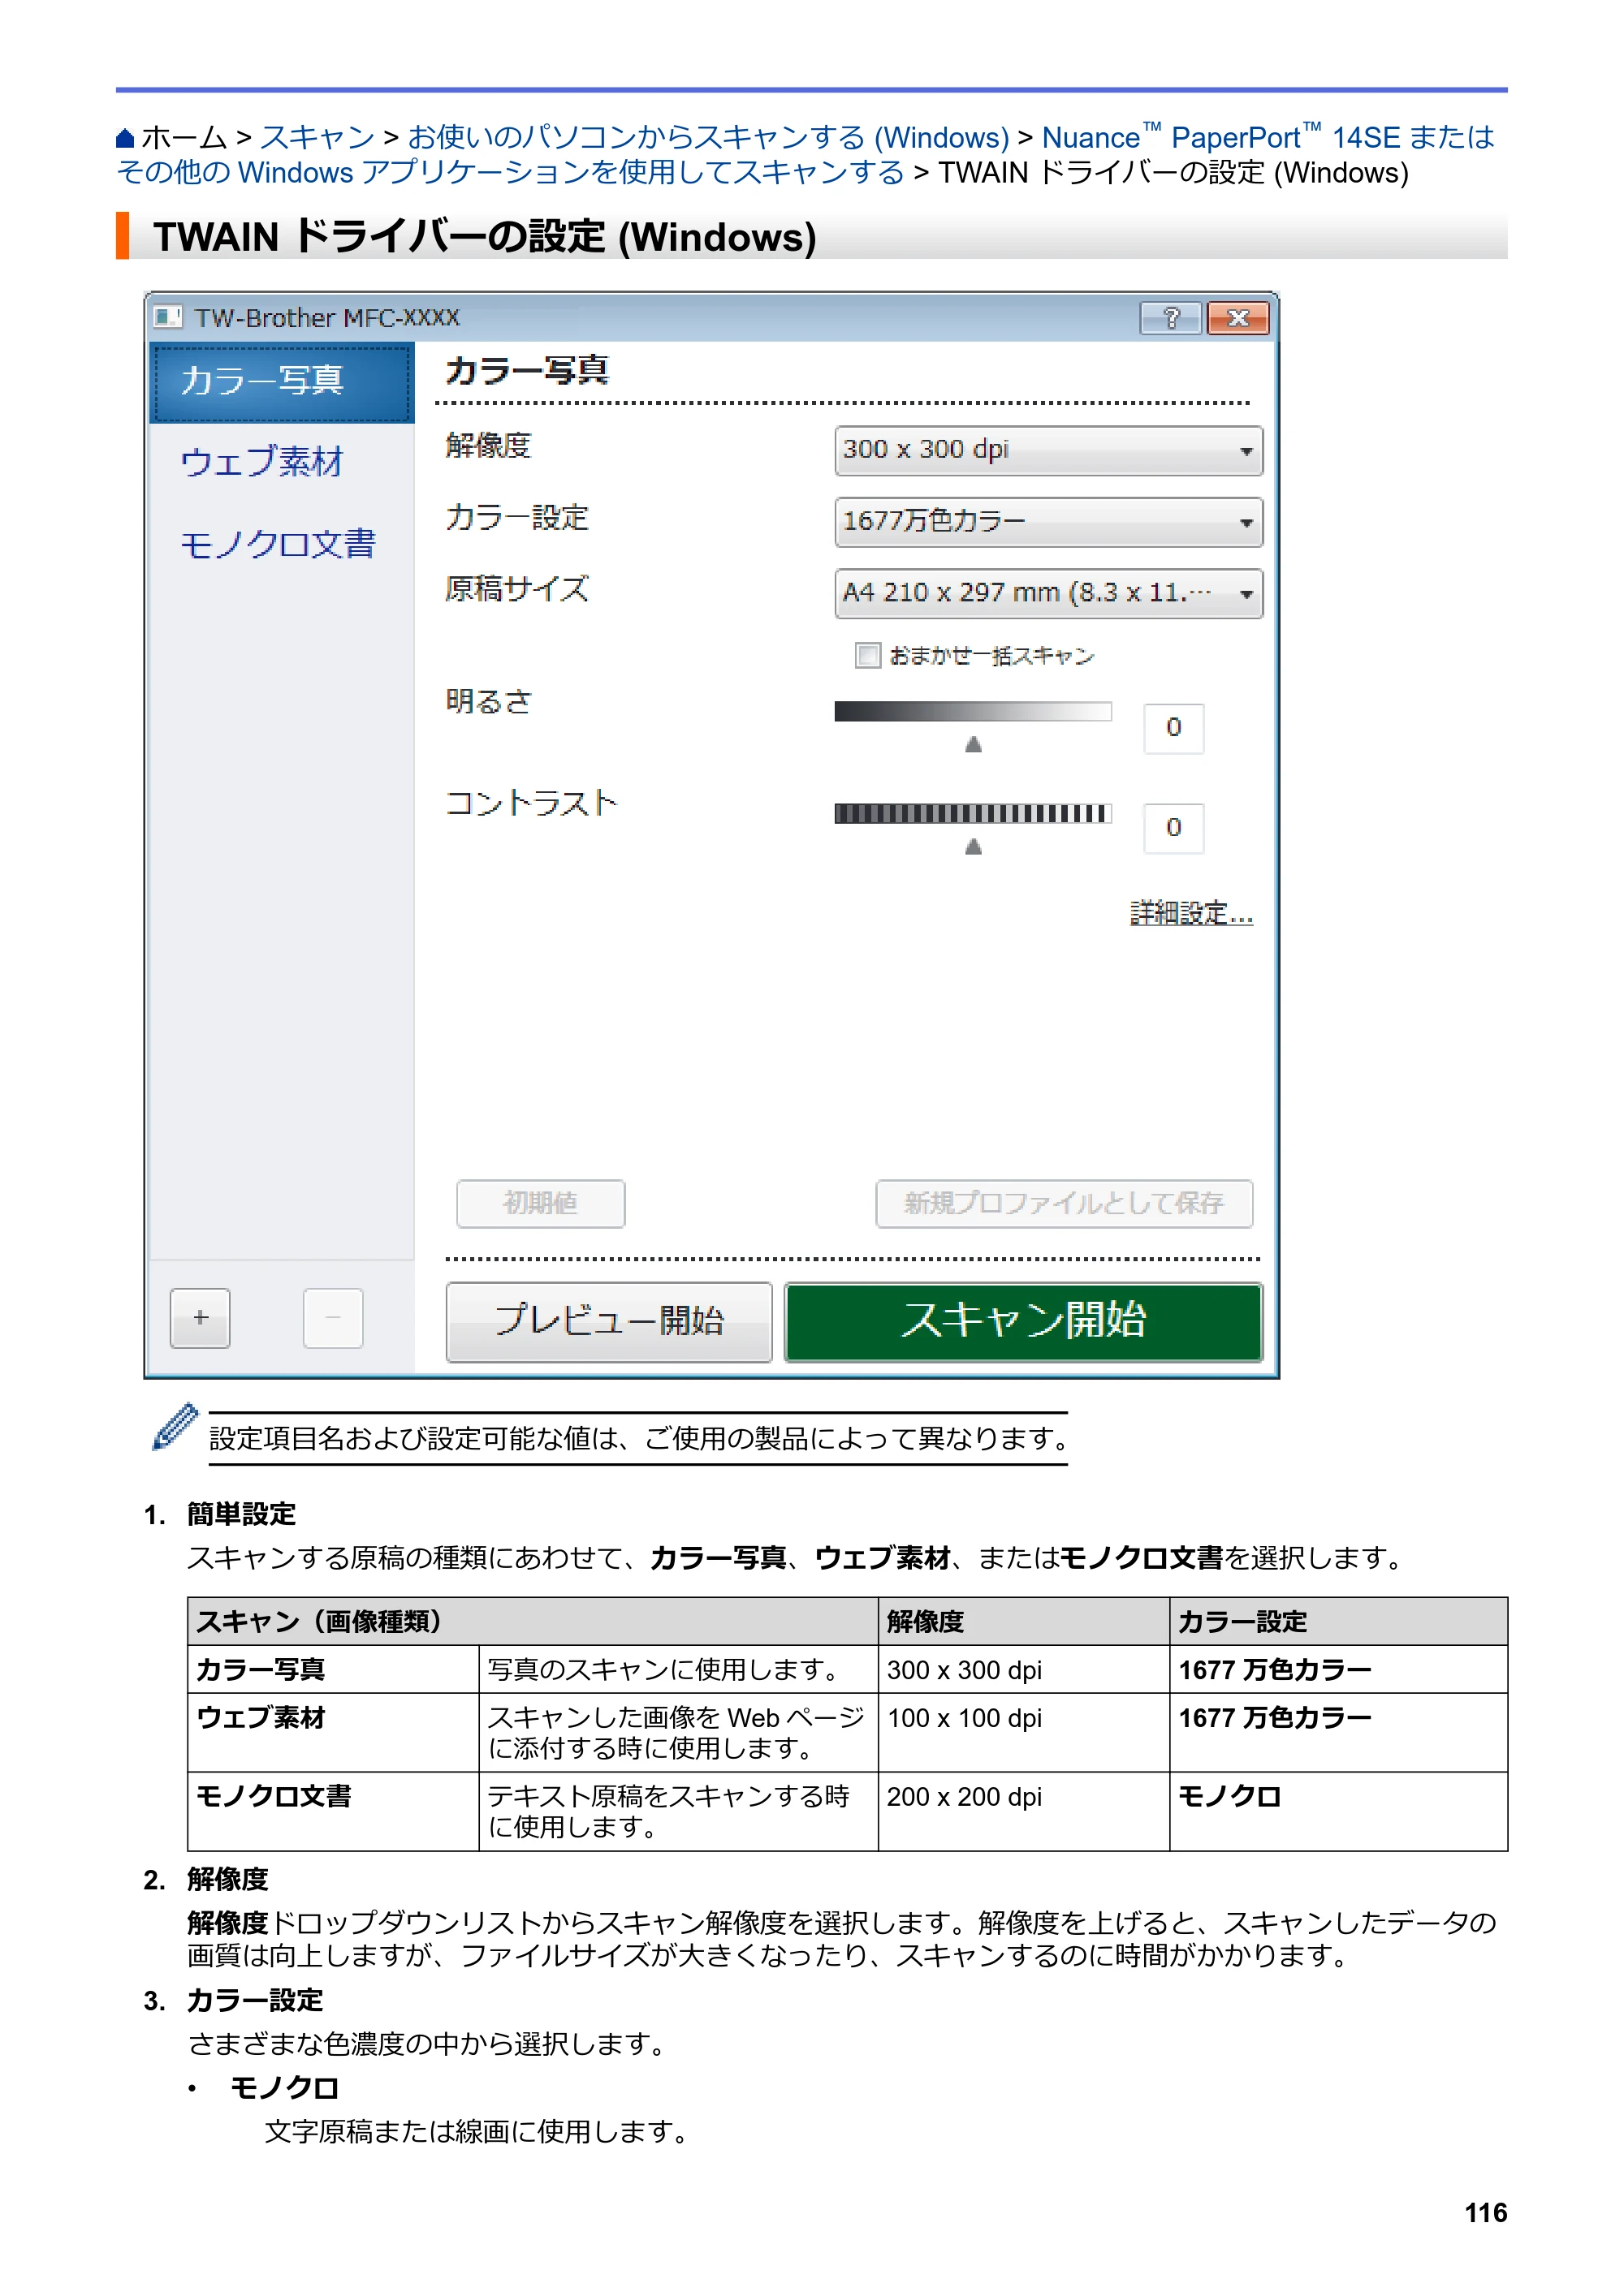Click モノクロ文書 row header in table

coord(333,1811)
